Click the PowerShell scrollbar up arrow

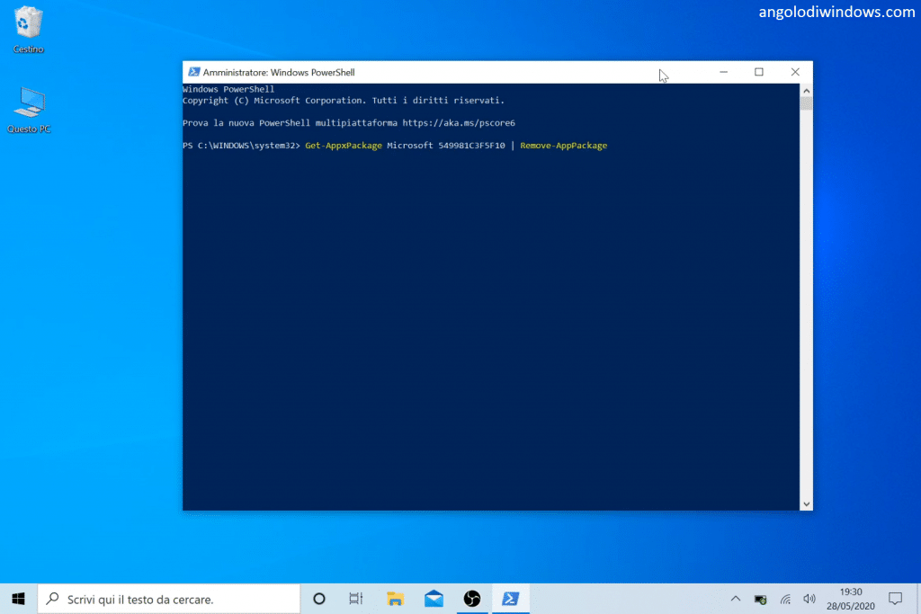tap(806, 91)
